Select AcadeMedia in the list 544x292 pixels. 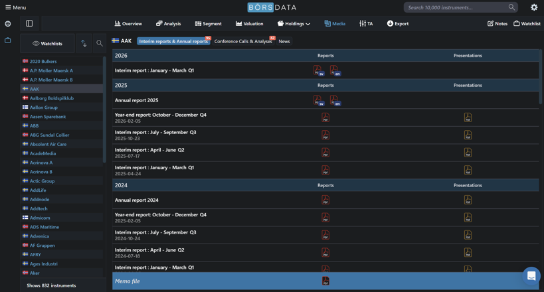43,153
